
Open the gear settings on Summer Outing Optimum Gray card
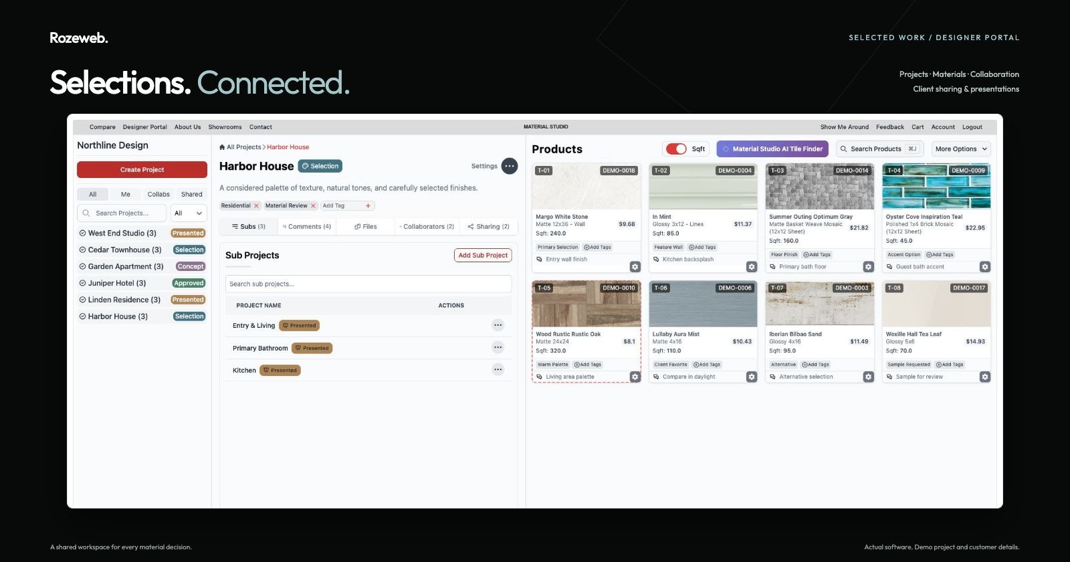coord(868,267)
